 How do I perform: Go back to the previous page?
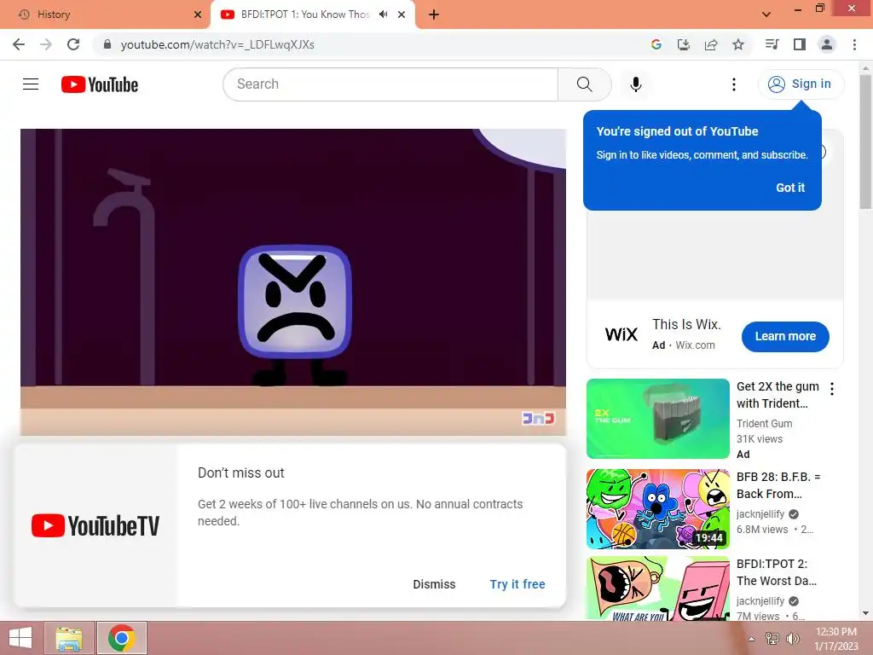(19, 44)
